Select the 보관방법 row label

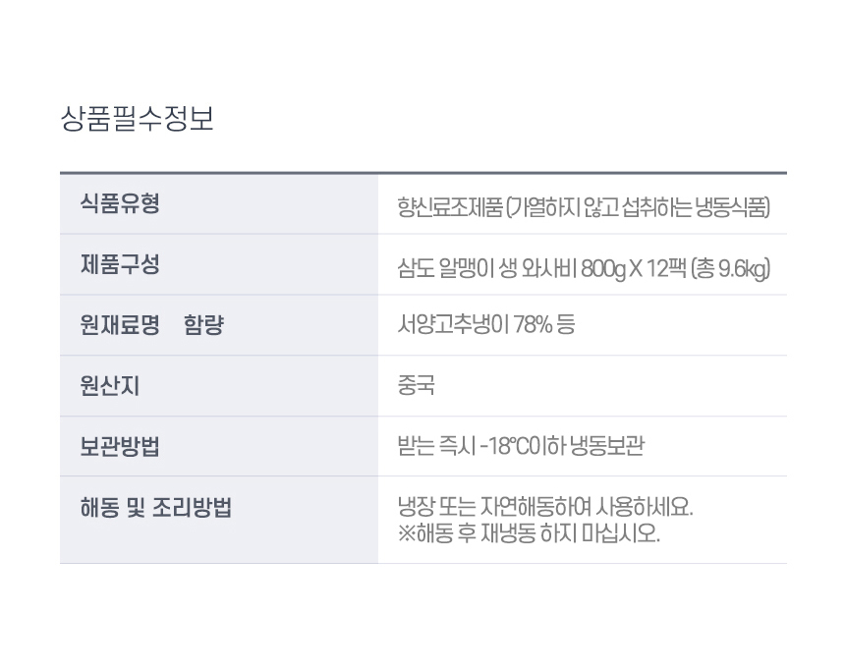click(119, 447)
